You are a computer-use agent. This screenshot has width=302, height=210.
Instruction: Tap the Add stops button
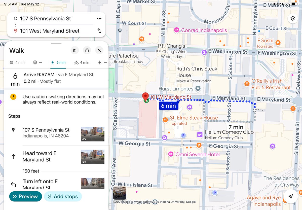(63, 196)
